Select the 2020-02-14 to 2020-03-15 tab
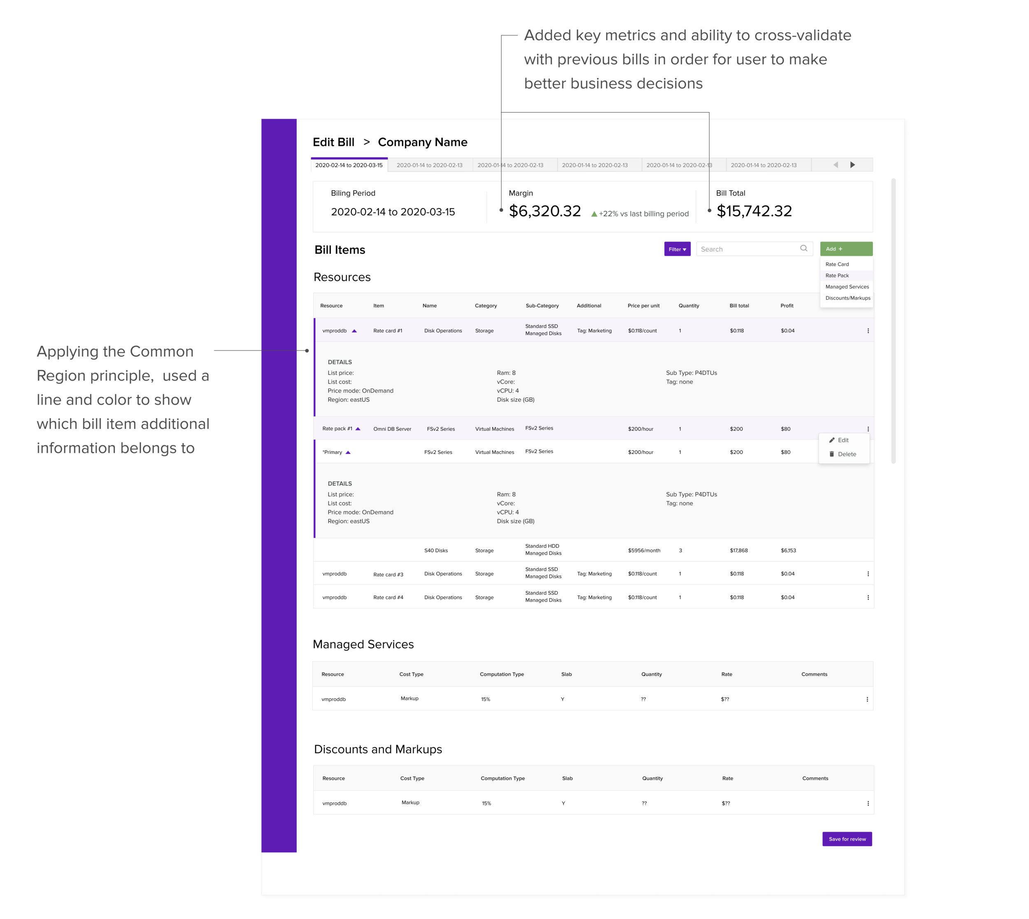1029x919 pixels. point(349,165)
